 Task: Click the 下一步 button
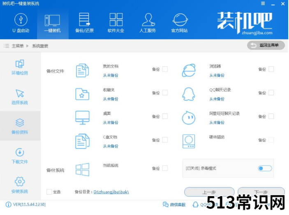[x=261, y=192]
